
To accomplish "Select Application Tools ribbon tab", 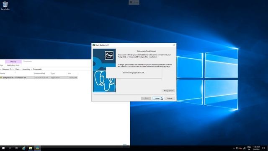I will pyautogui.click(x=13, y=65).
